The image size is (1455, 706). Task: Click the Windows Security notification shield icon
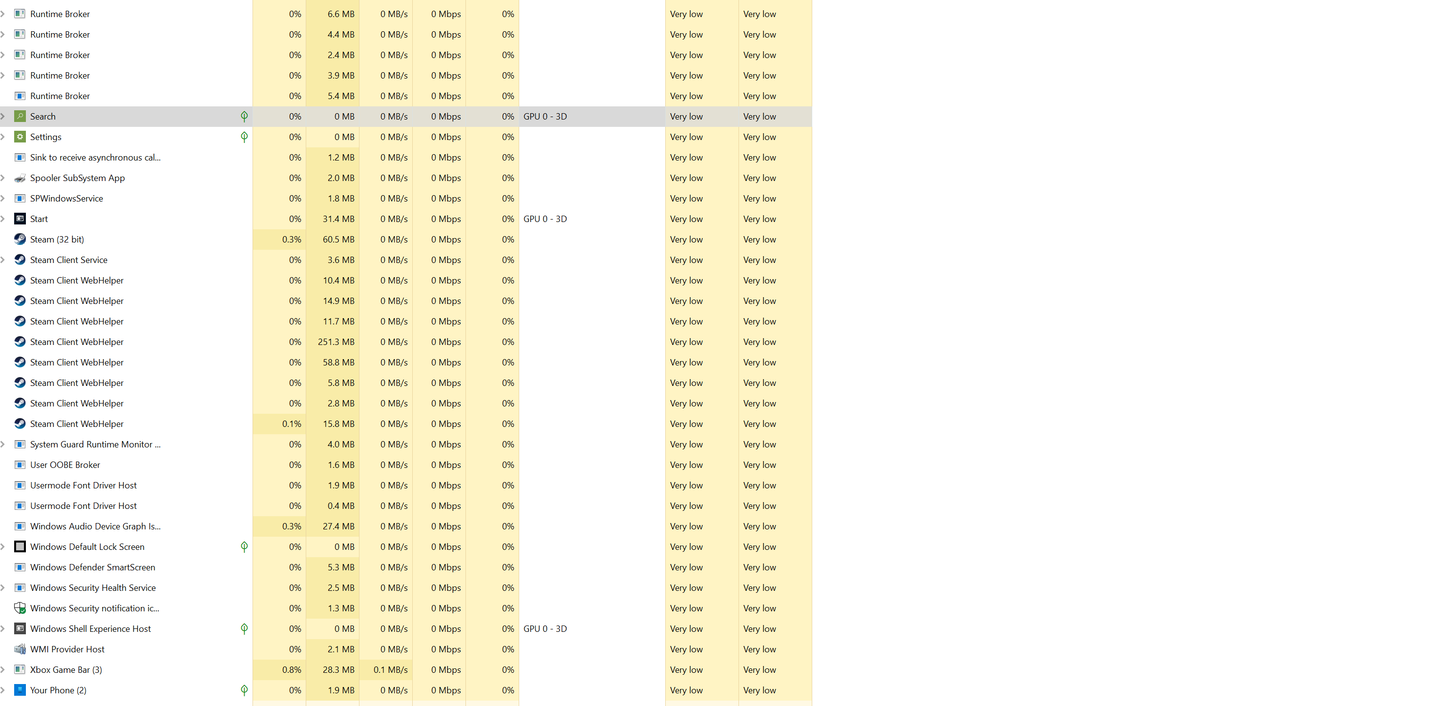20,608
